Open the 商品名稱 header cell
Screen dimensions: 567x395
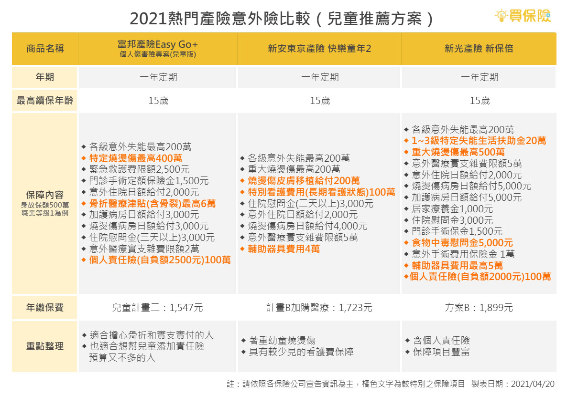point(44,49)
